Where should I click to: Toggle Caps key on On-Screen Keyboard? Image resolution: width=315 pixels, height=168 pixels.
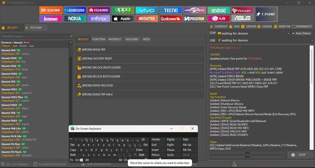(x=73, y=150)
